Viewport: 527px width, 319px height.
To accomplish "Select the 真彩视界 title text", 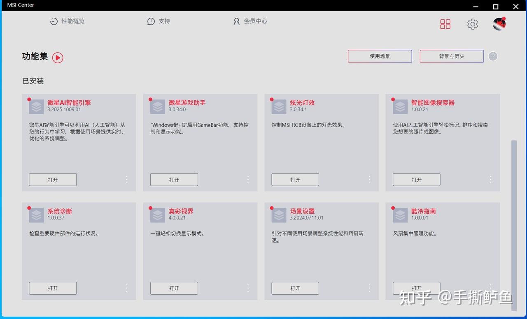I will click(x=181, y=211).
